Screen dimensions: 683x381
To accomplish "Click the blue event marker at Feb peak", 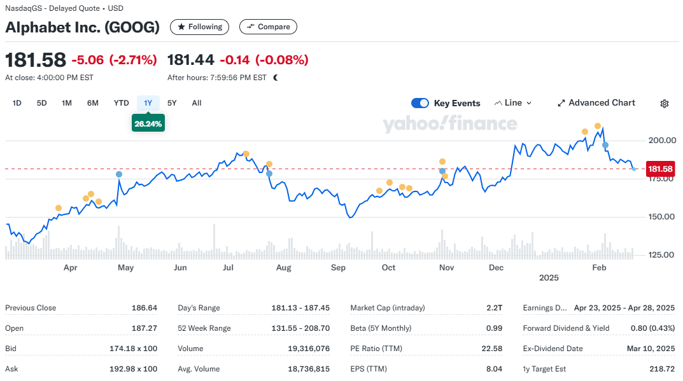I will point(605,145).
